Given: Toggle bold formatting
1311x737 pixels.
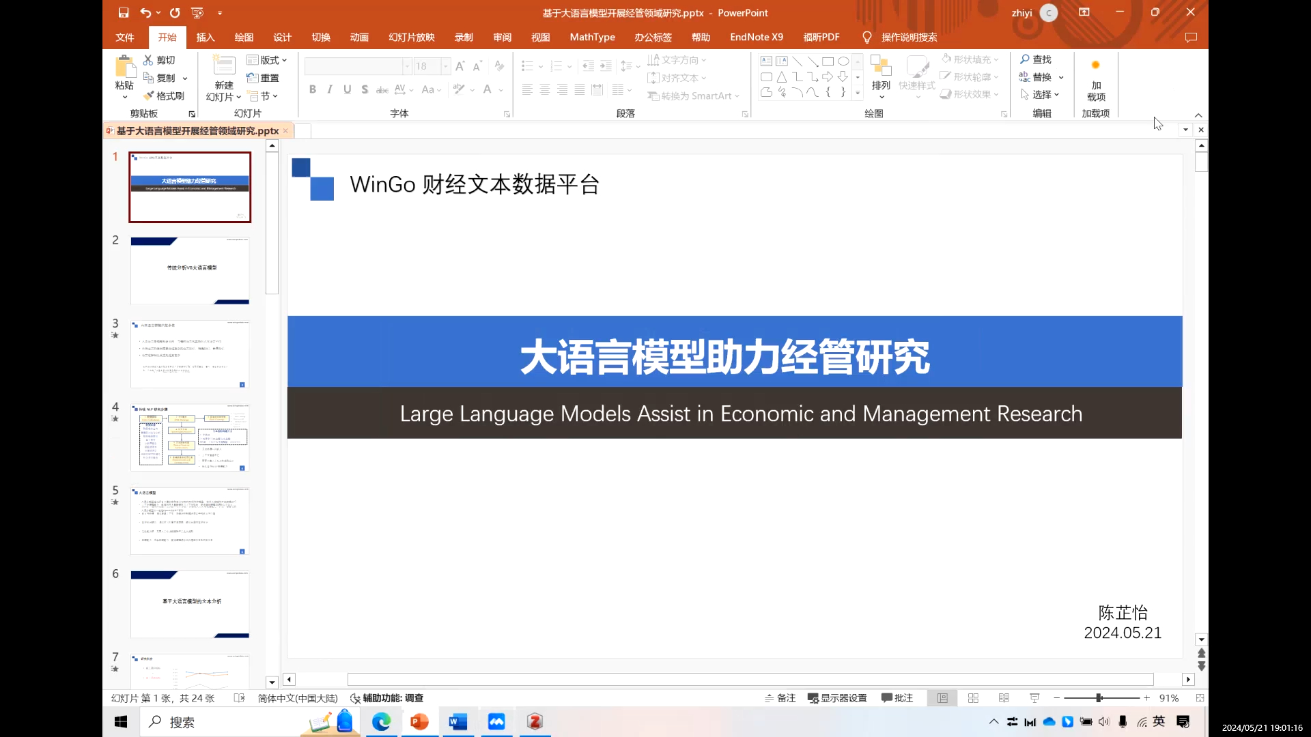Looking at the screenshot, I should [x=313, y=89].
